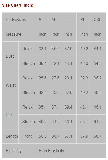Click Hip Relax value 42.1

click(x=84, y=107)
